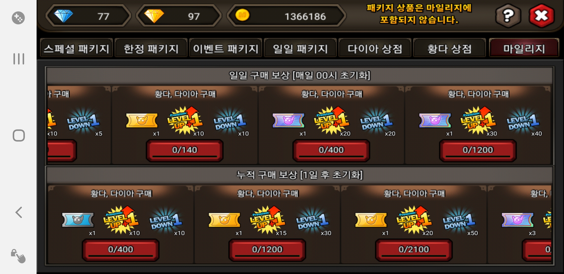Claim the 0/140 daily reward button
564x274 pixels.
click(x=185, y=150)
